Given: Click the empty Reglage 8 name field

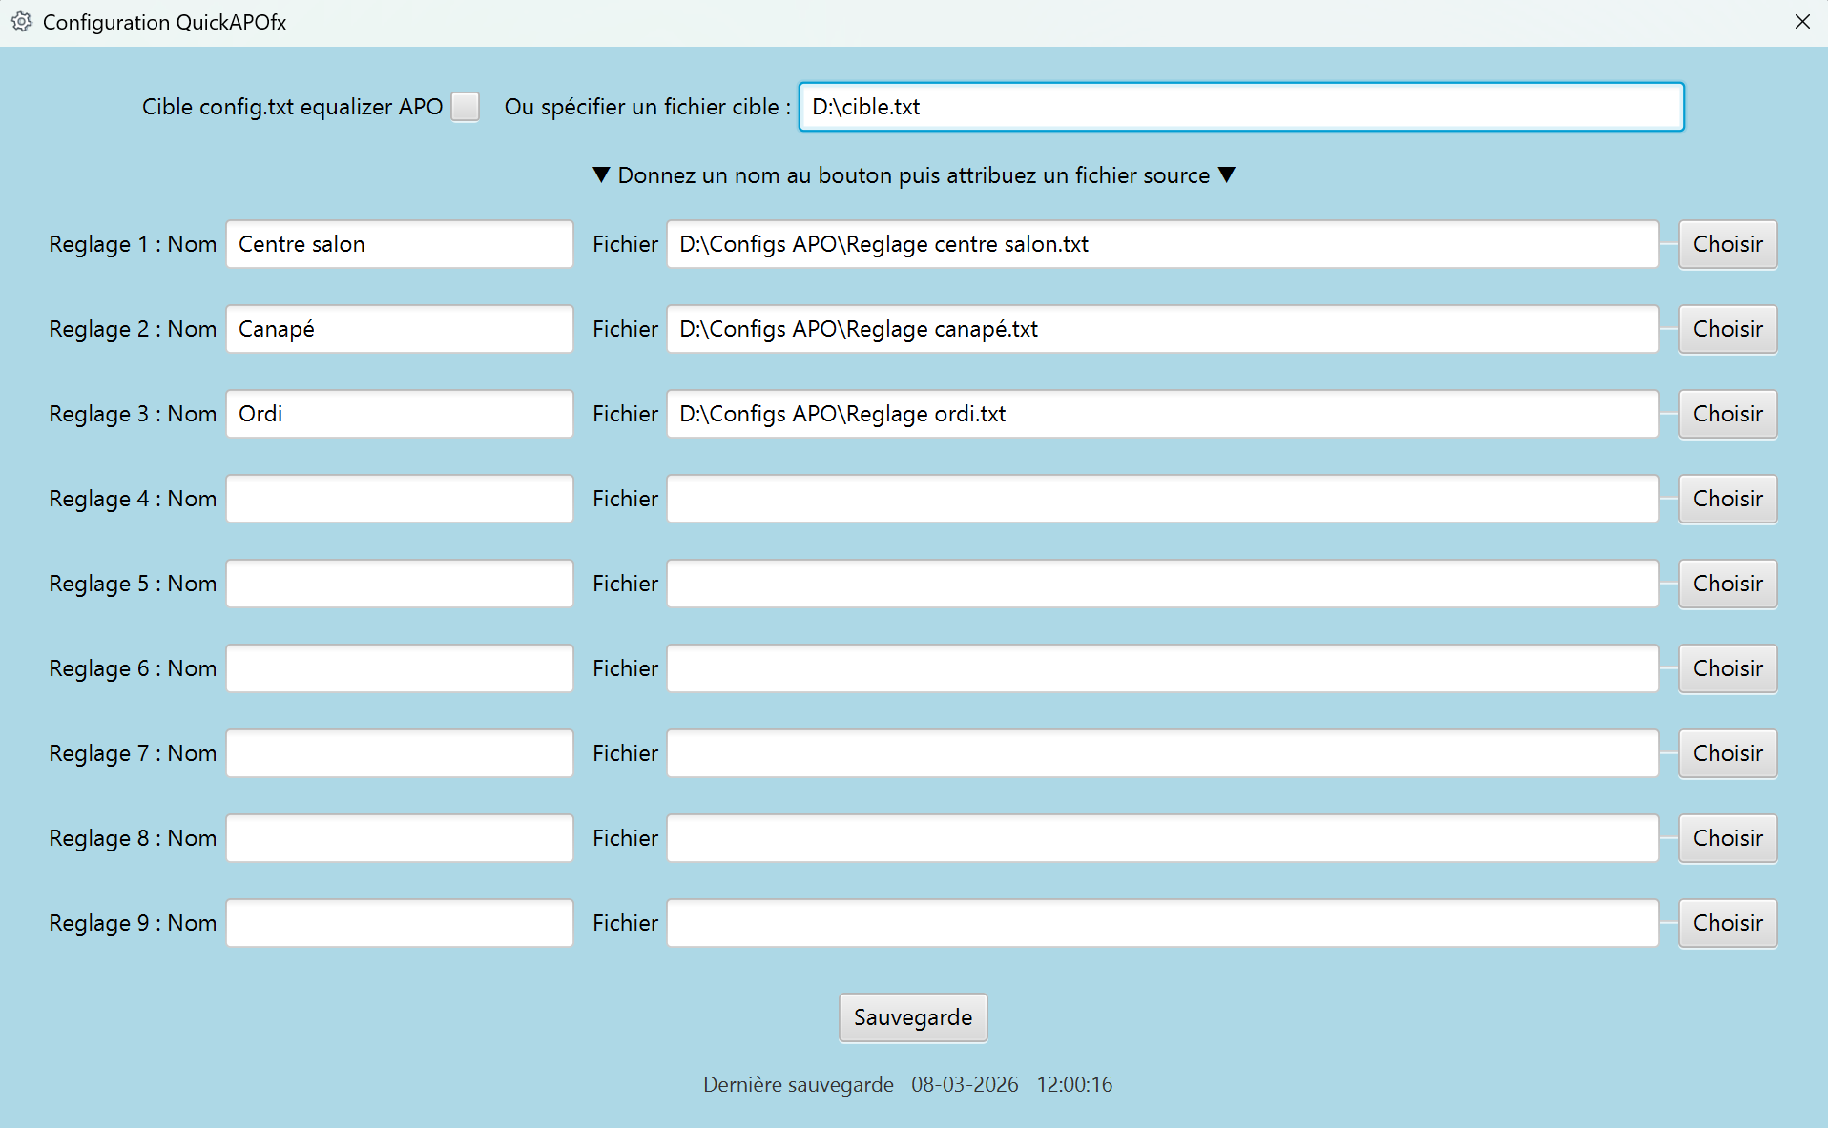Looking at the screenshot, I should pyautogui.click(x=399, y=838).
